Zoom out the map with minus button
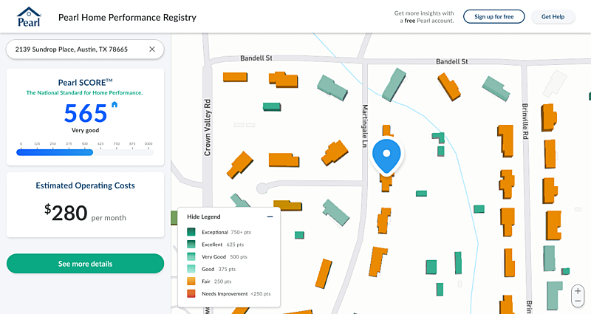591x314 pixels. point(578,301)
